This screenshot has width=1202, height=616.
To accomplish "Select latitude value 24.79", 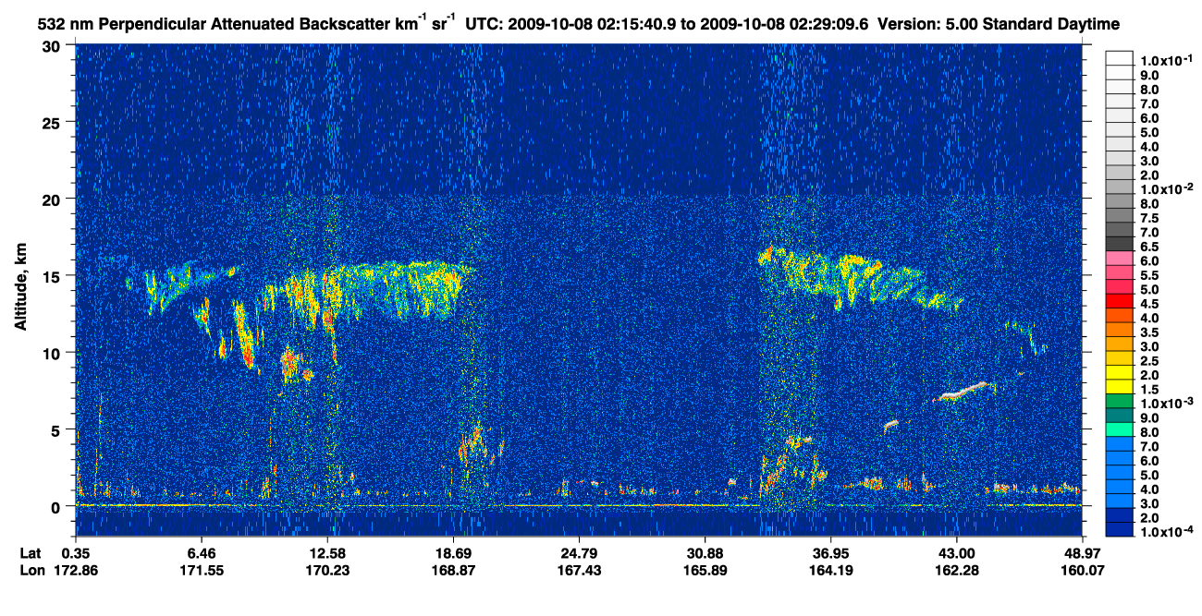I will click(579, 552).
